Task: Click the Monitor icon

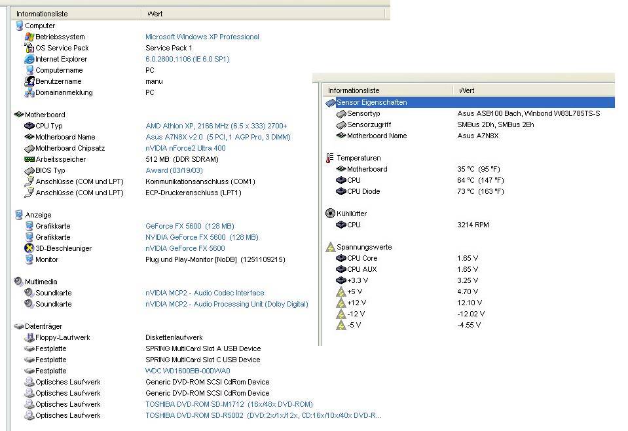Action: 29,259
